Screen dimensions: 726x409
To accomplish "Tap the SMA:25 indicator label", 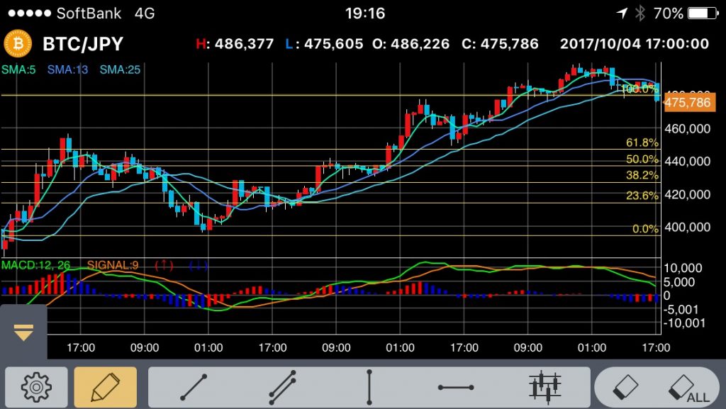I will pos(120,69).
